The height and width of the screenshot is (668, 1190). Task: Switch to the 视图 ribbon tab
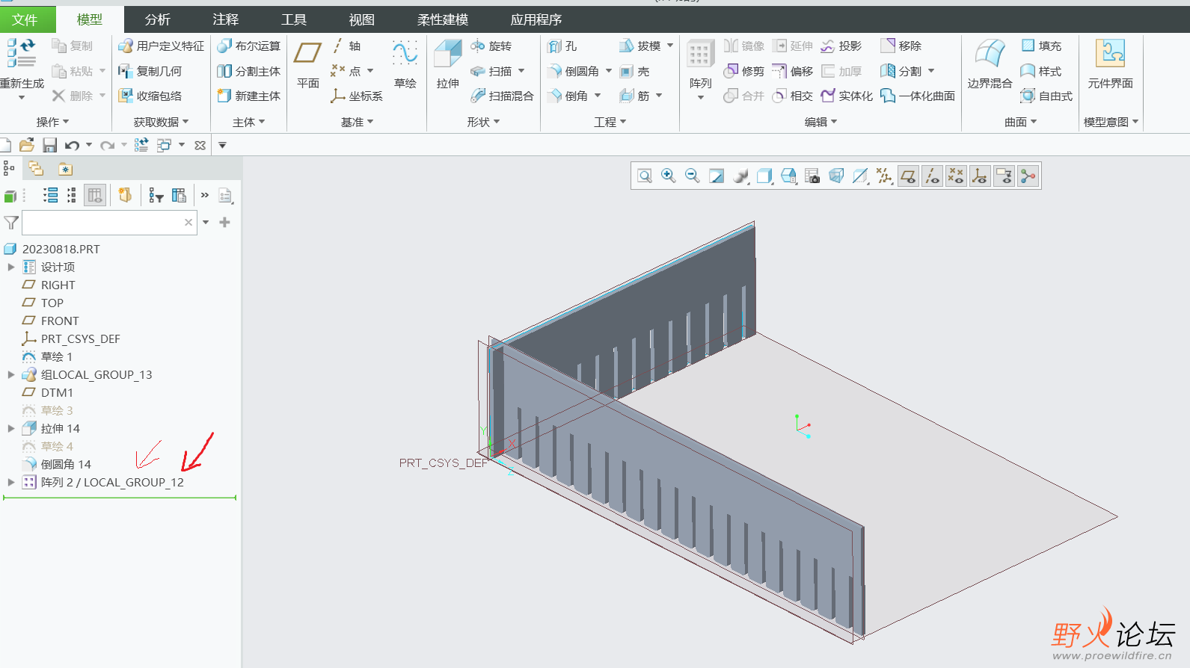click(x=361, y=19)
